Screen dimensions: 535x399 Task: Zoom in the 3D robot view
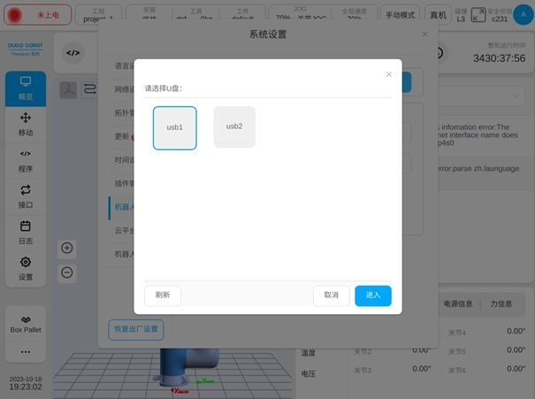pos(67,248)
